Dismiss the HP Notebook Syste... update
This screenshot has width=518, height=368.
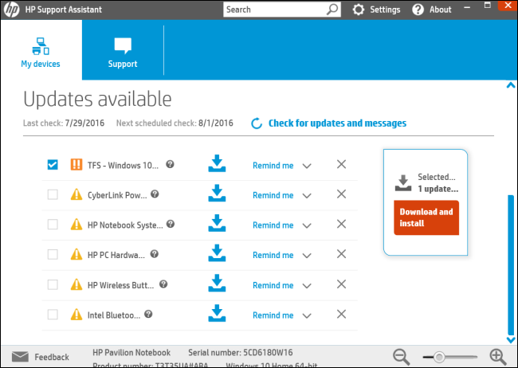pos(341,224)
